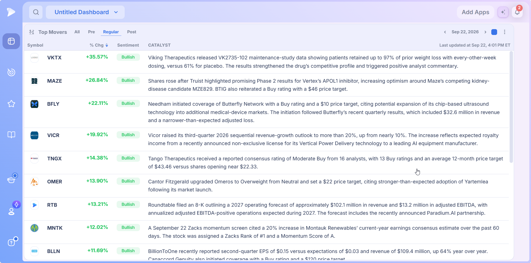Viewport: 531px width, 263px height.
Task: Click the Last updated timestamp
Action: coord(475,45)
